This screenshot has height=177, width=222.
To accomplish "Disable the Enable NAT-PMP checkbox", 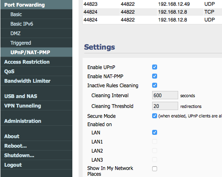I will tap(155, 76).
